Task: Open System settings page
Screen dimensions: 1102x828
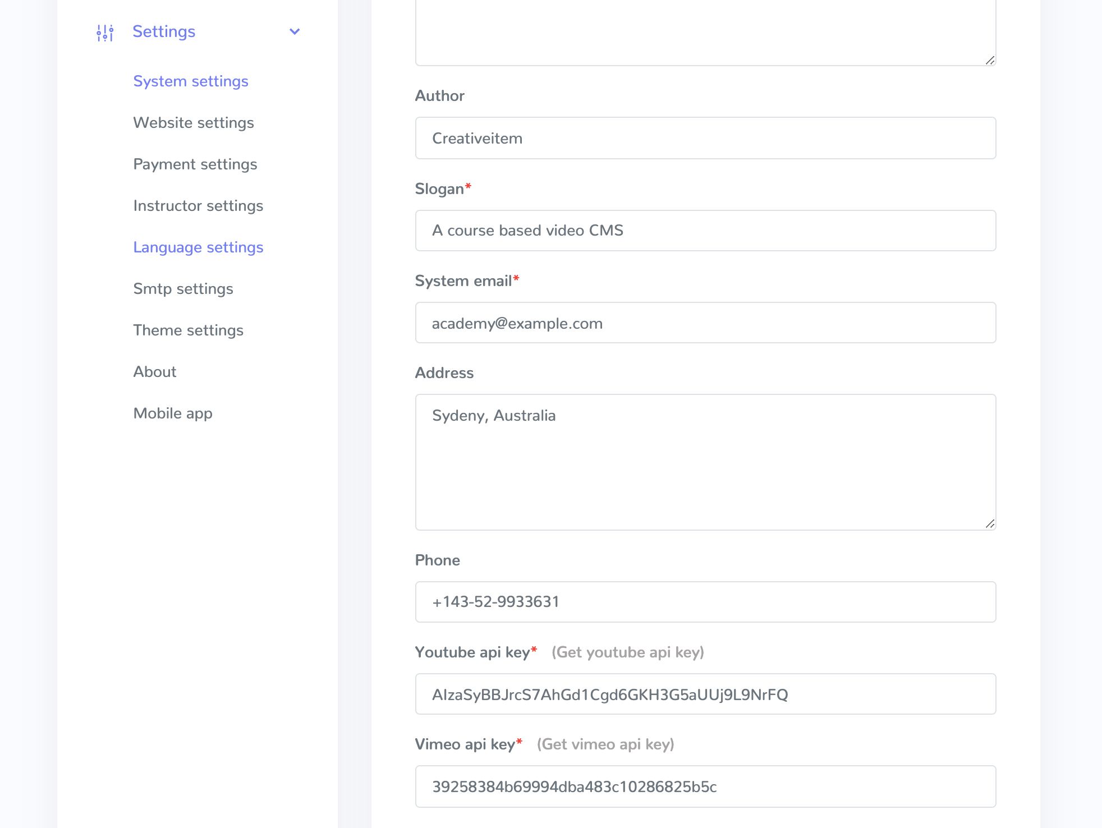Action: click(191, 81)
